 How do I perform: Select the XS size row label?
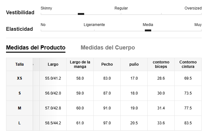coord(19,78)
